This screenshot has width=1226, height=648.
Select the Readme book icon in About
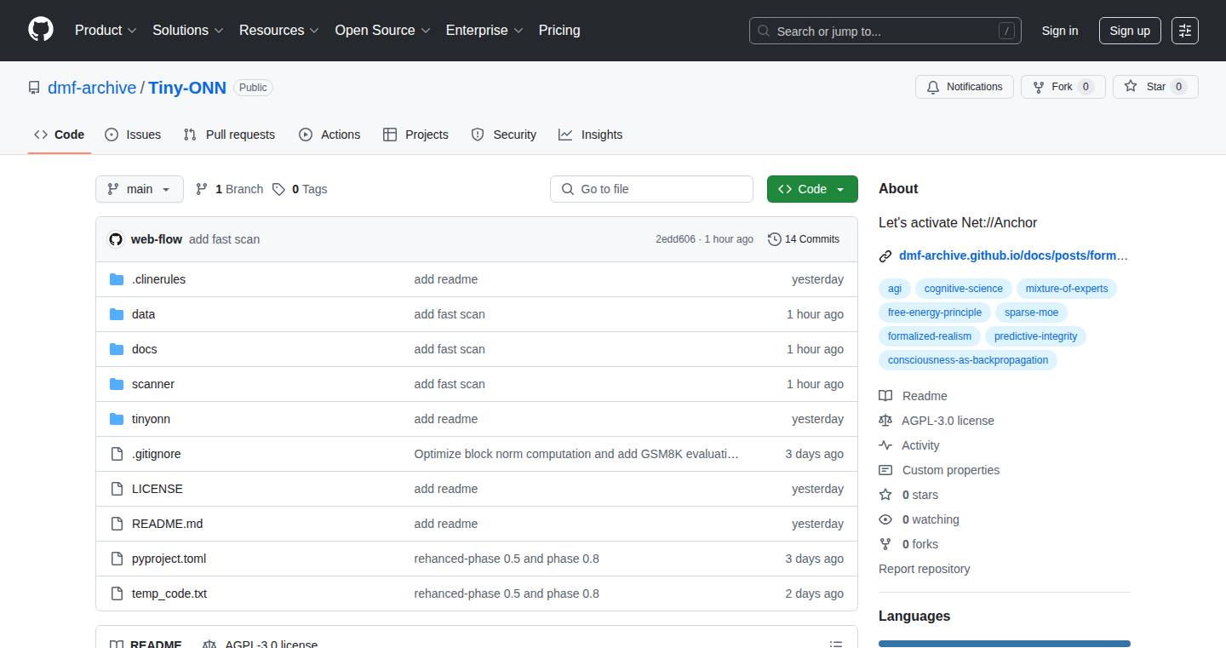click(885, 396)
